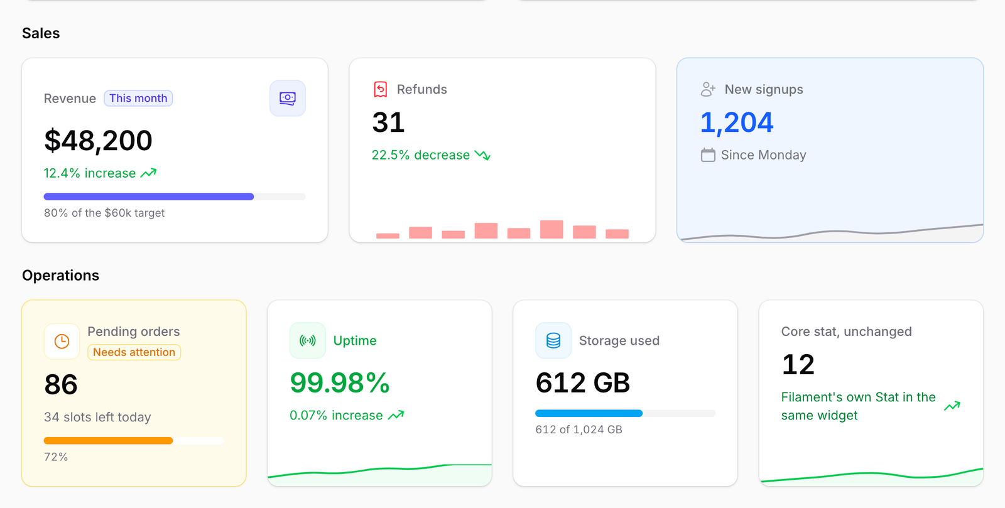The height and width of the screenshot is (508, 1005).
Task: Click the This month badge
Action: (138, 99)
